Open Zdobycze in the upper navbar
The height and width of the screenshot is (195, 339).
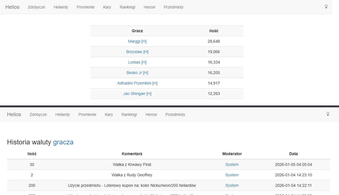(37, 7)
